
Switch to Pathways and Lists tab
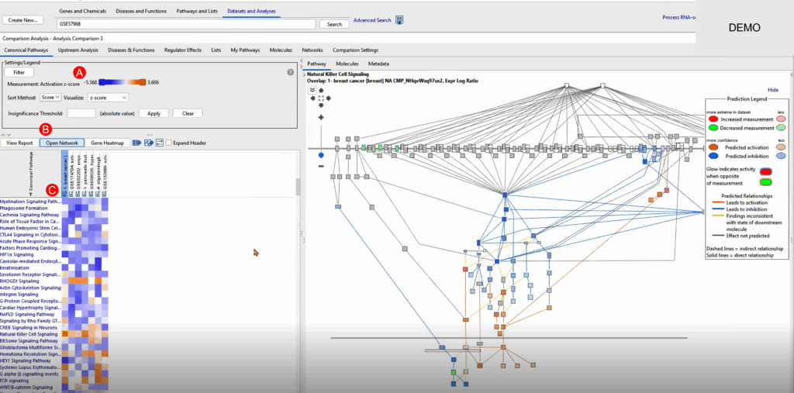pos(197,11)
